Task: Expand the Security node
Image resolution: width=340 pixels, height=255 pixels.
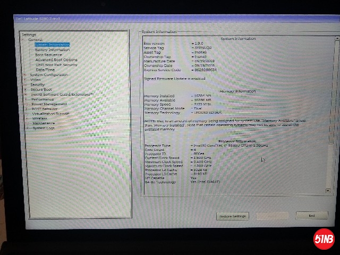Action: coord(25,84)
